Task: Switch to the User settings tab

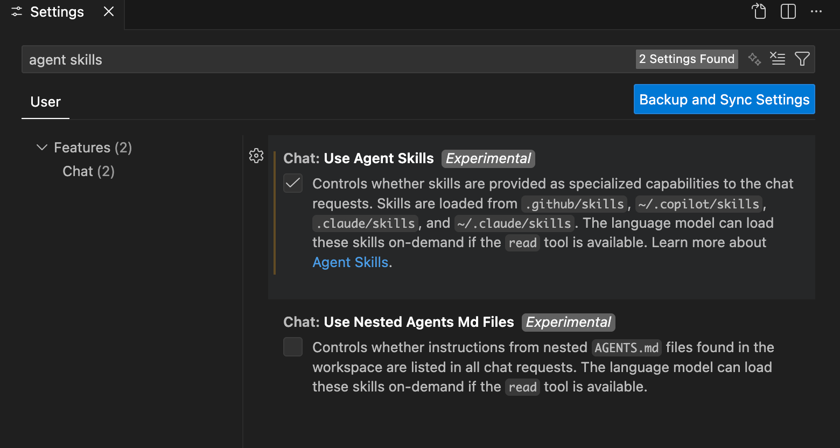Action: coord(45,101)
